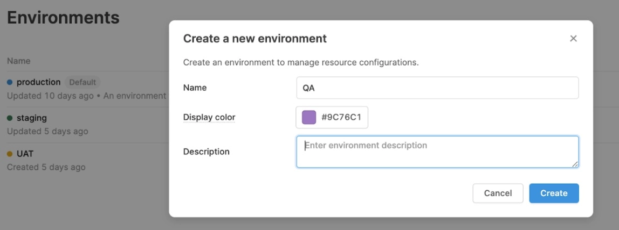Click the blue dot beside production
Screen dimensions: 619x230
point(10,82)
